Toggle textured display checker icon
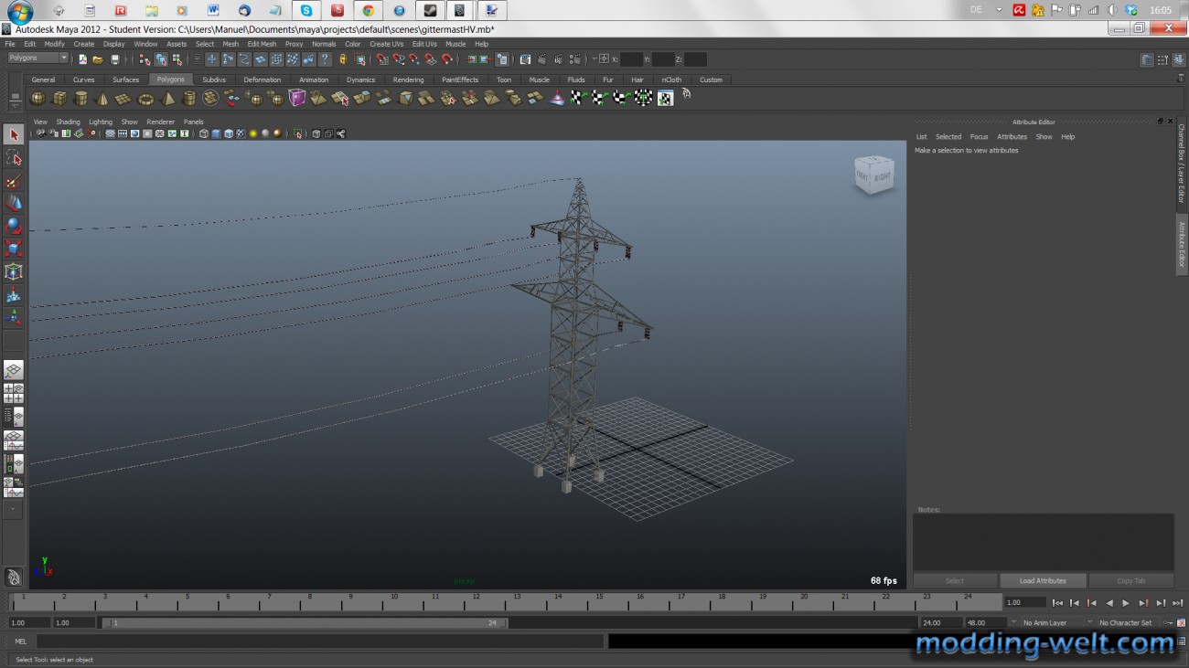 (241, 133)
